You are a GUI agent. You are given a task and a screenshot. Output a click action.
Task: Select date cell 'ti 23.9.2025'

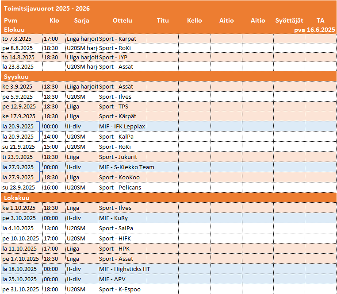(22, 157)
